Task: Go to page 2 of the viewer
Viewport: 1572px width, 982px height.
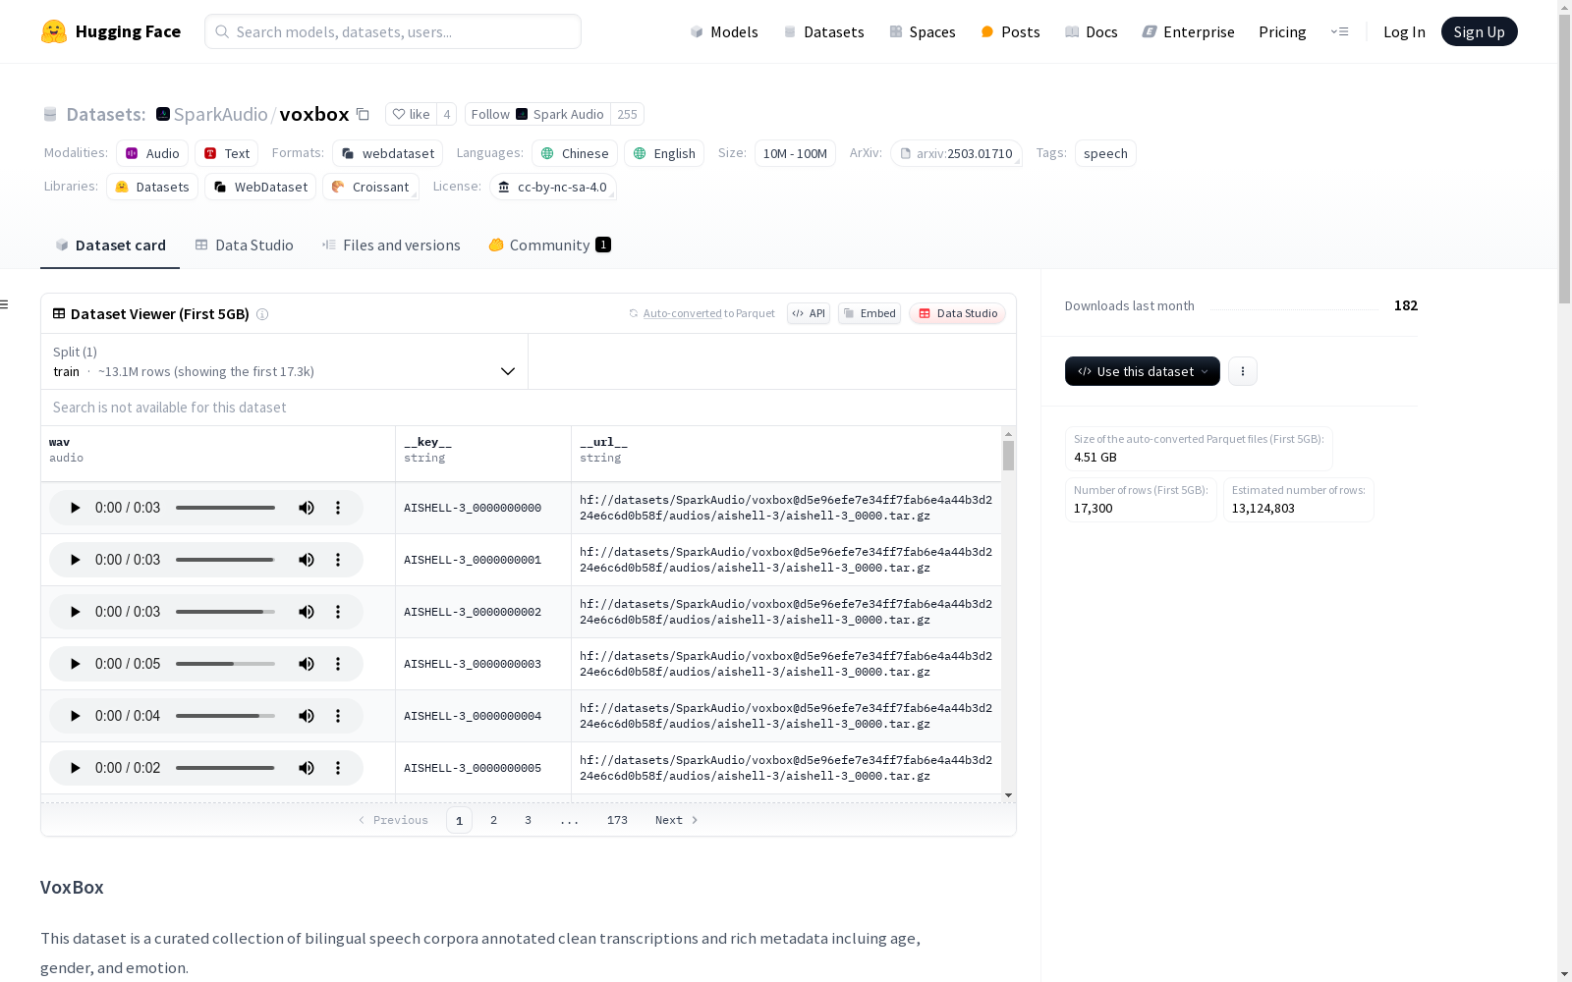Action: click(x=493, y=820)
